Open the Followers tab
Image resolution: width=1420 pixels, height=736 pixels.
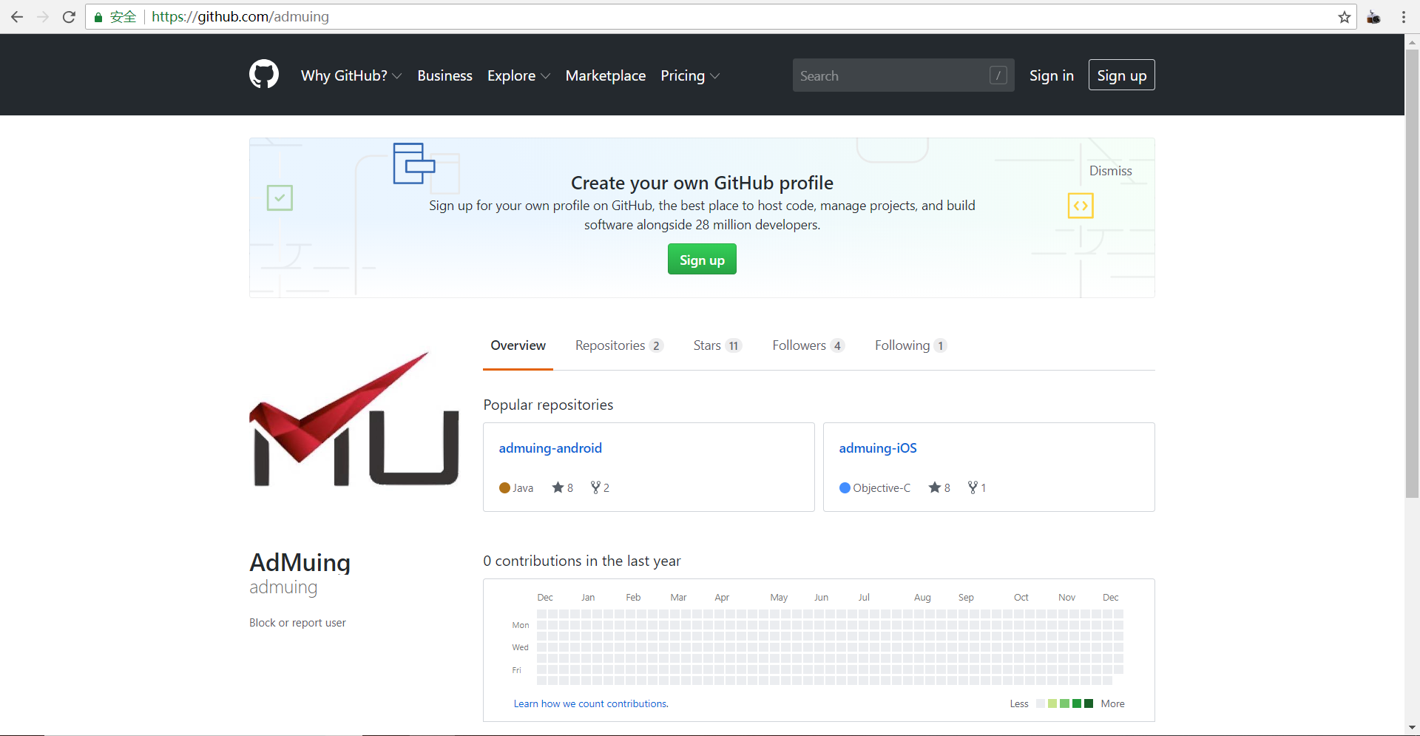pyautogui.click(x=808, y=345)
